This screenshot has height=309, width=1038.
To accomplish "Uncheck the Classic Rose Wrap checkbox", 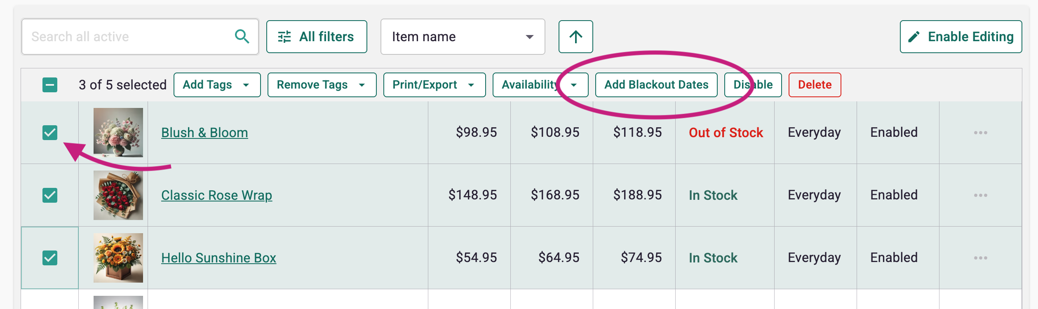I will pos(50,195).
